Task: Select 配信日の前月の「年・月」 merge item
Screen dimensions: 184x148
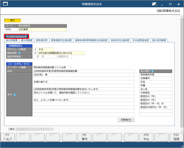Action: pos(156,107)
